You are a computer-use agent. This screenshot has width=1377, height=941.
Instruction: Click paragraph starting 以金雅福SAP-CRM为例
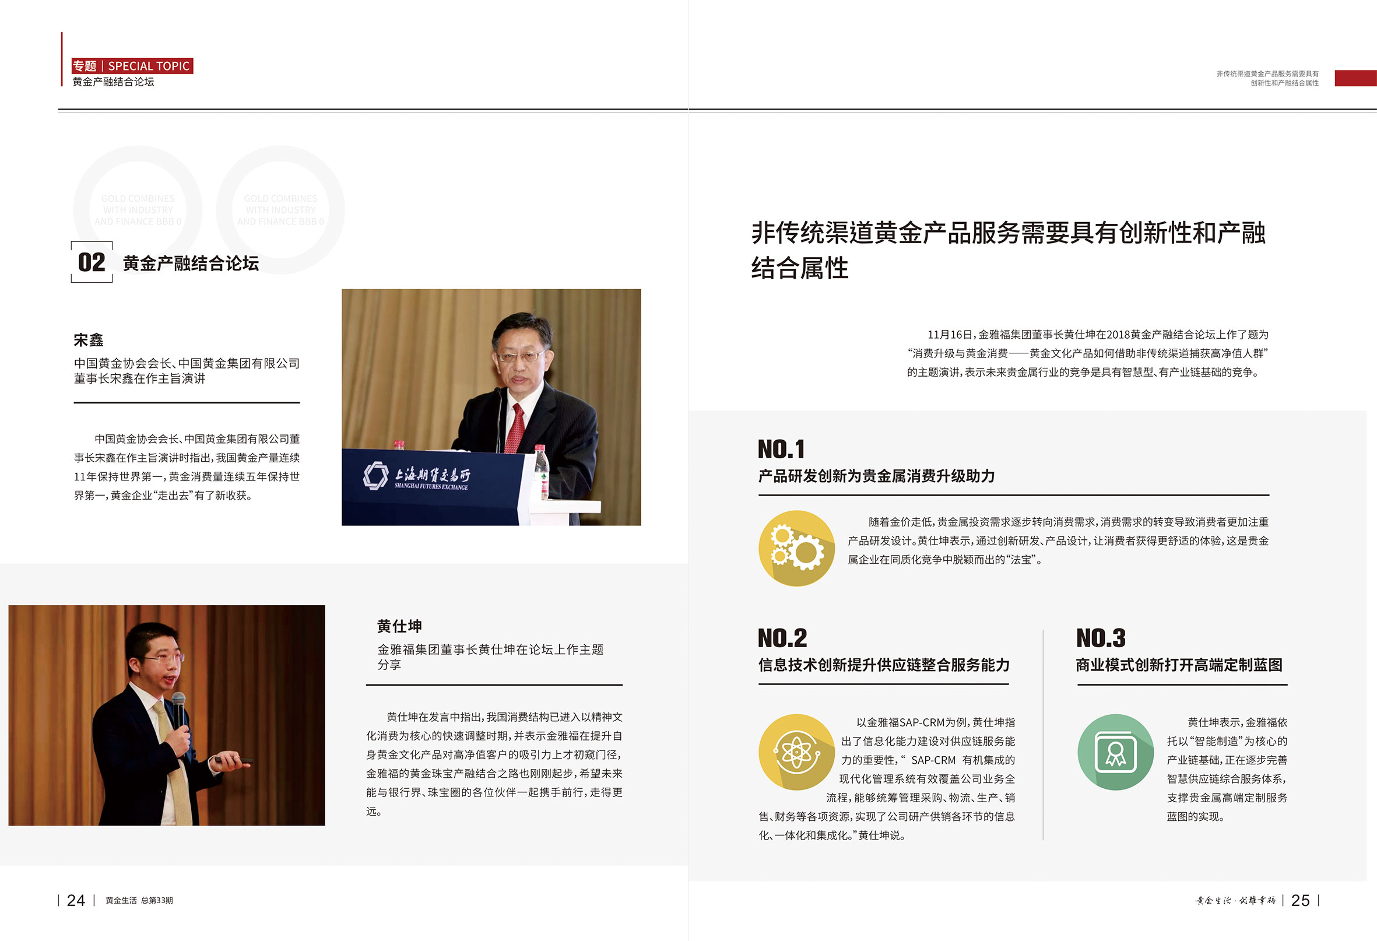(887, 780)
